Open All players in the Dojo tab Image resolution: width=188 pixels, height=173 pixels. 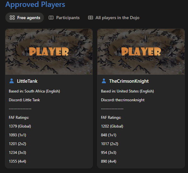tap(114, 18)
